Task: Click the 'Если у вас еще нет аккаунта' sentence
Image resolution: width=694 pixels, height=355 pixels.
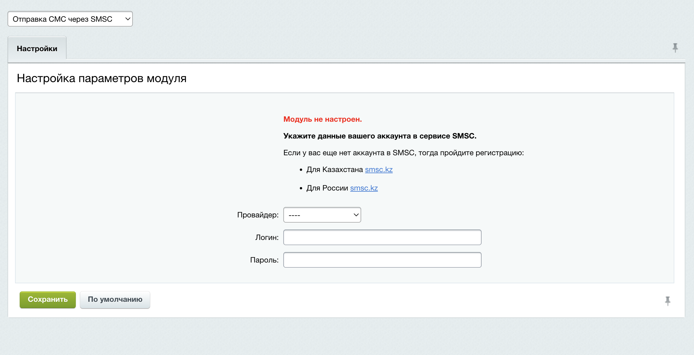Action: pos(403,153)
